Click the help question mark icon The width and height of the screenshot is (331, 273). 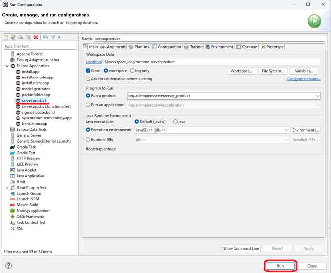(x=9, y=265)
